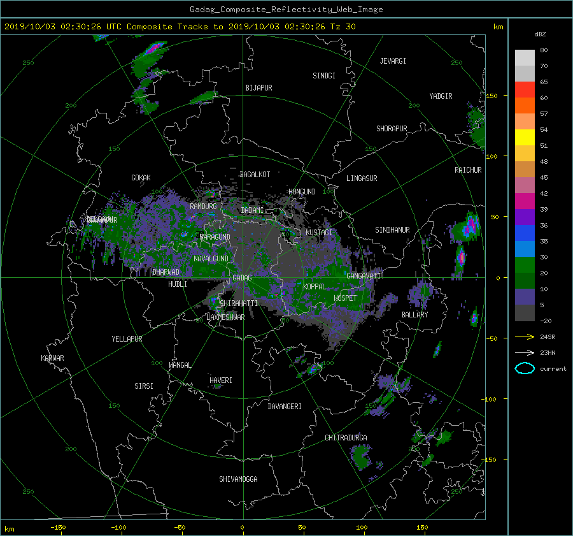Click the HUBLI city label
This screenshot has height=536, width=573.
click(178, 284)
